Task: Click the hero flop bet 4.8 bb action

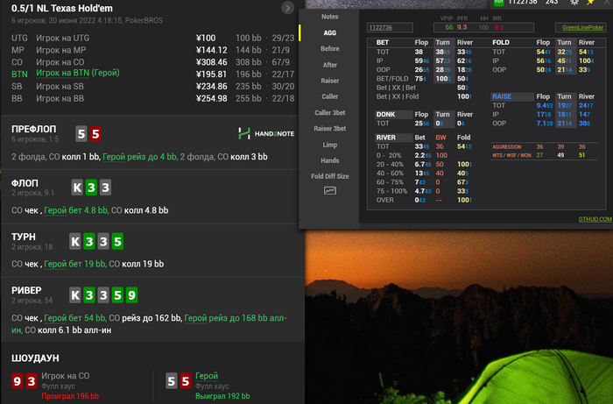Action: 77,210
